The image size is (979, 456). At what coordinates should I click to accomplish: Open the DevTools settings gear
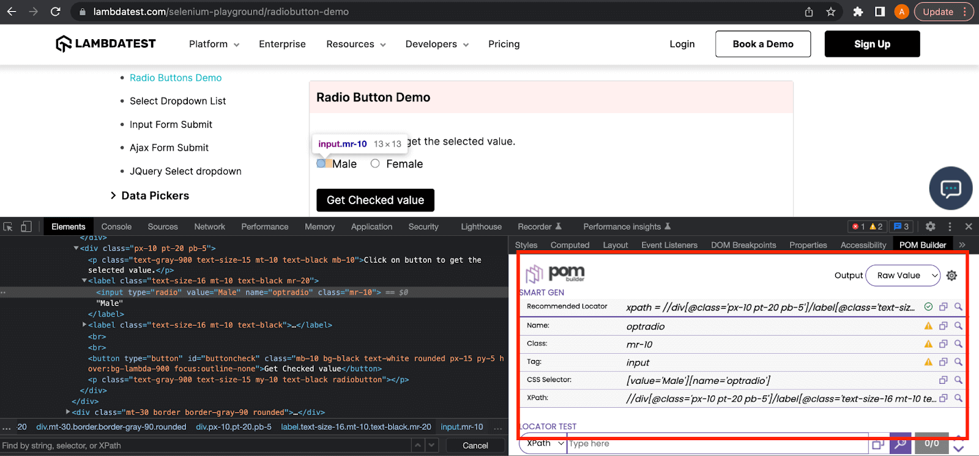coord(930,227)
